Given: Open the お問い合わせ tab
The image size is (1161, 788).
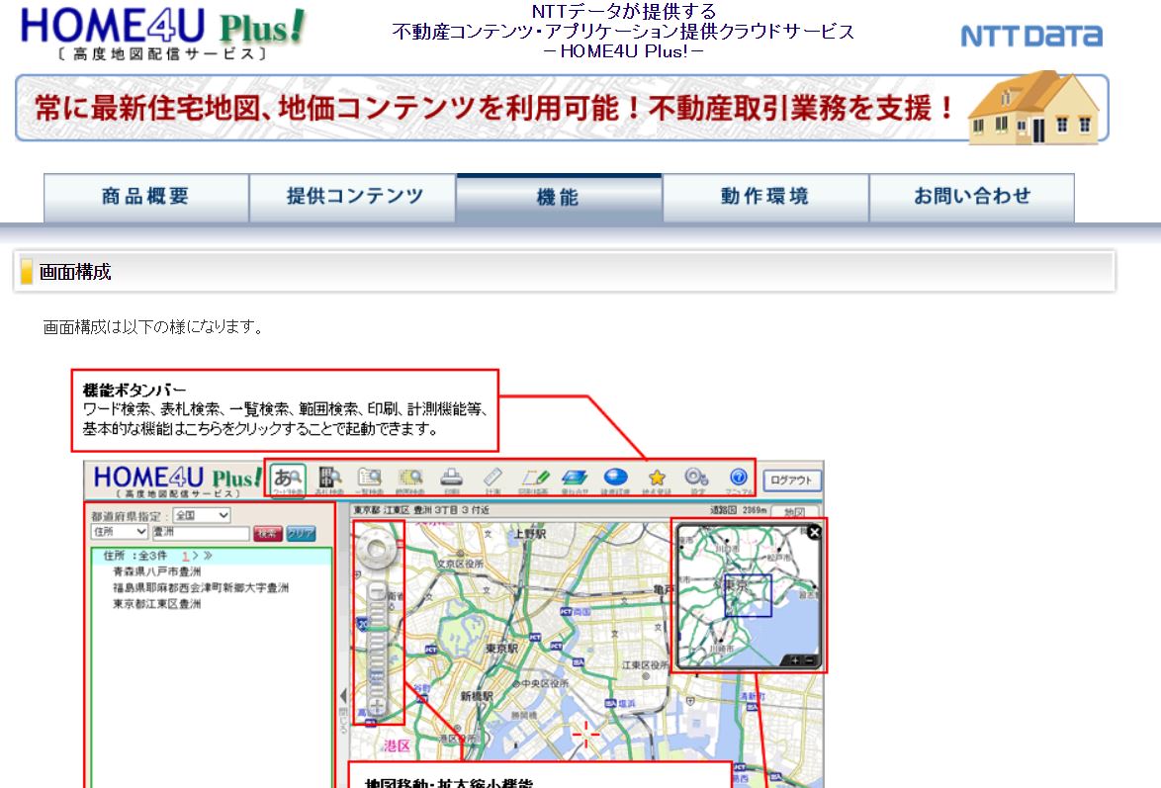Looking at the screenshot, I should tap(971, 198).
